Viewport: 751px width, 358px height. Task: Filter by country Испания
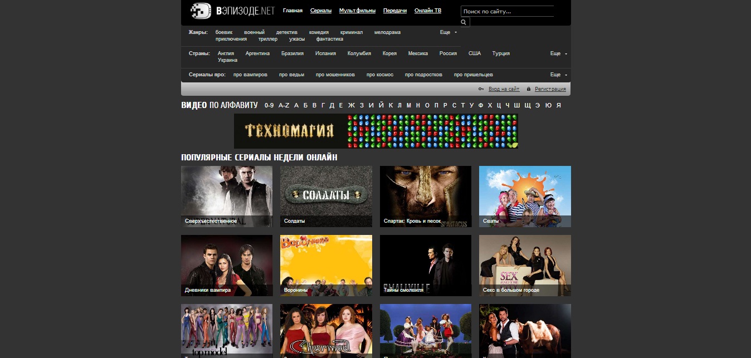[x=325, y=53]
